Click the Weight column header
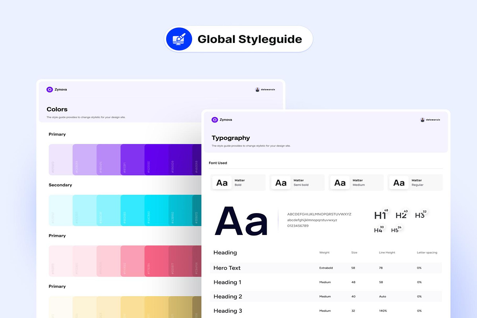This screenshot has height=318, width=477. [324, 252]
